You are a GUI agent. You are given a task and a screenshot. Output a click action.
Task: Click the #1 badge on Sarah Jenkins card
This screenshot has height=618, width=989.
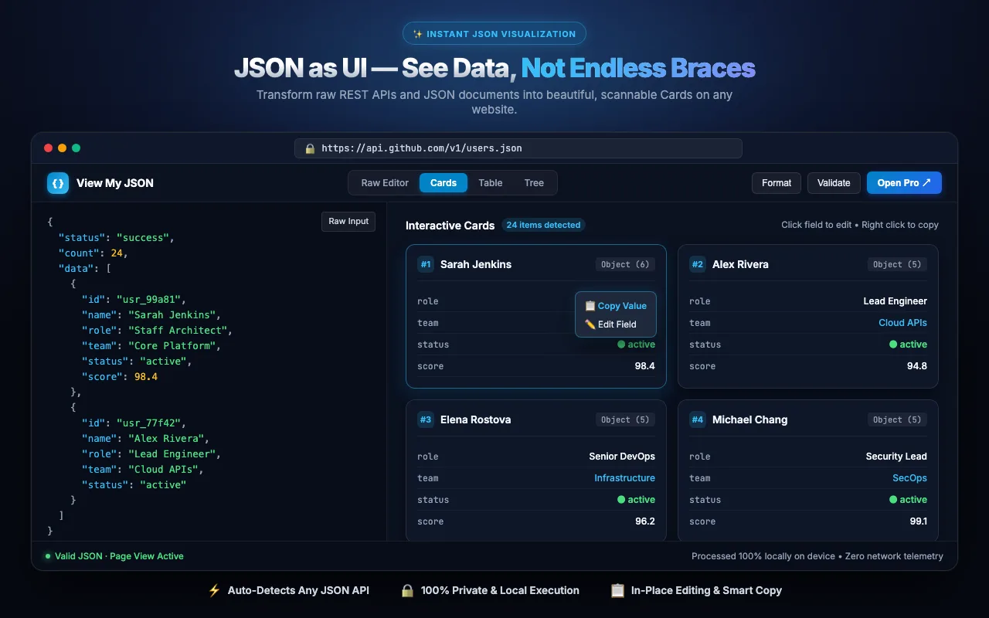pyautogui.click(x=426, y=264)
